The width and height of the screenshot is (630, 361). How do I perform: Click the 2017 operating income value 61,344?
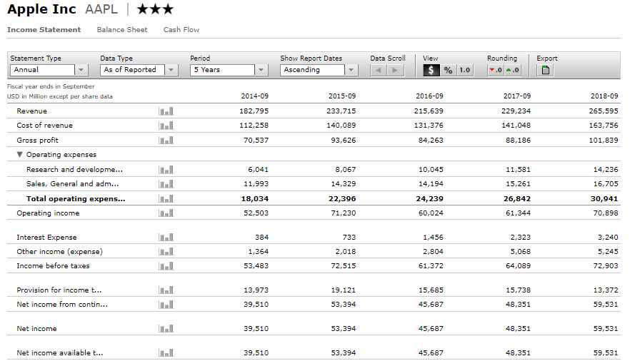click(518, 213)
